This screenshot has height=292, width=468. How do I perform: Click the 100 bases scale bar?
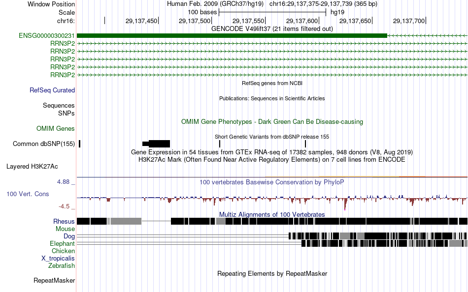tap(272, 12)
